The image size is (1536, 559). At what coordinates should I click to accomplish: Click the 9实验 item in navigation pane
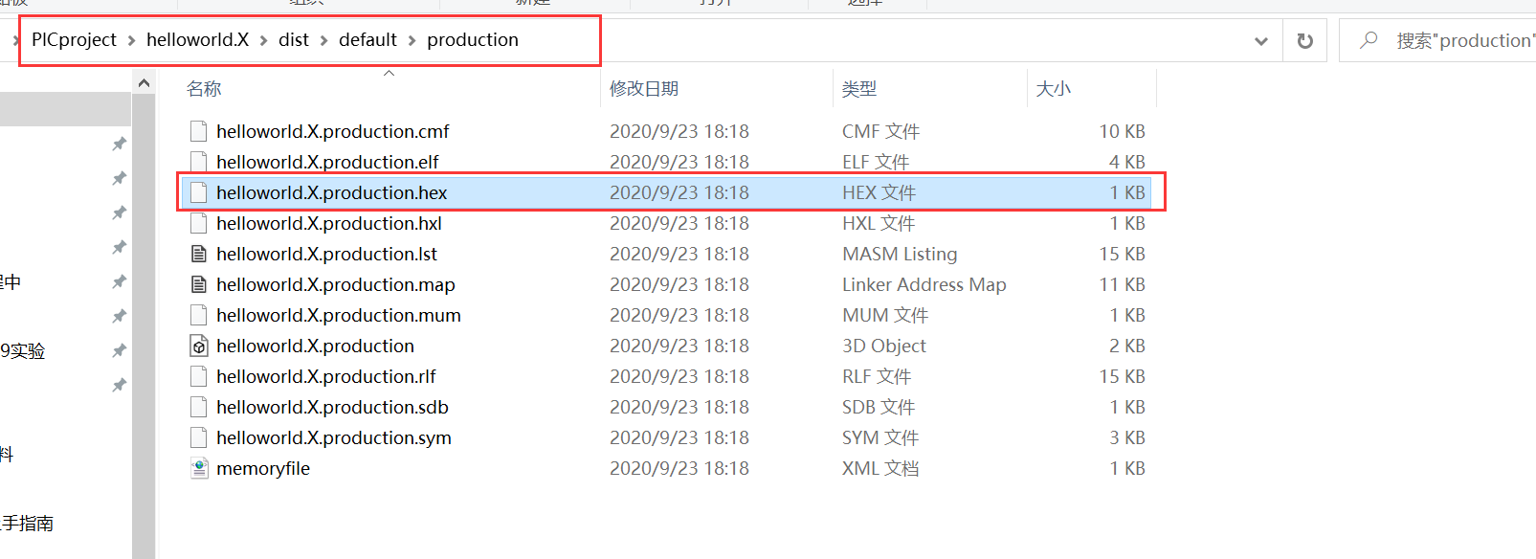(x=23, y=351)
